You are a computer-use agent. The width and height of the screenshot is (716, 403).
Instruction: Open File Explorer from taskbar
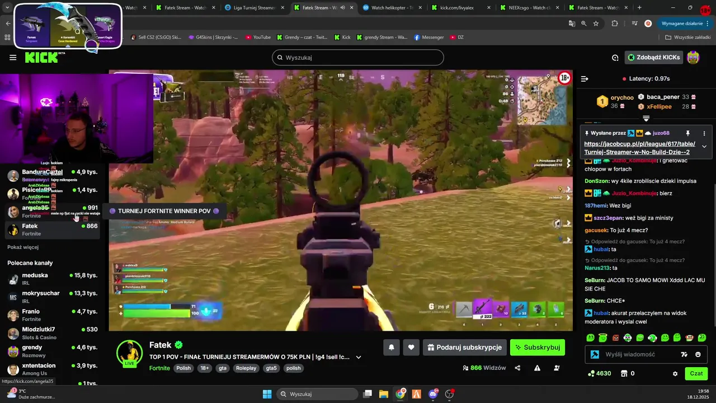[x=384, y=394]
